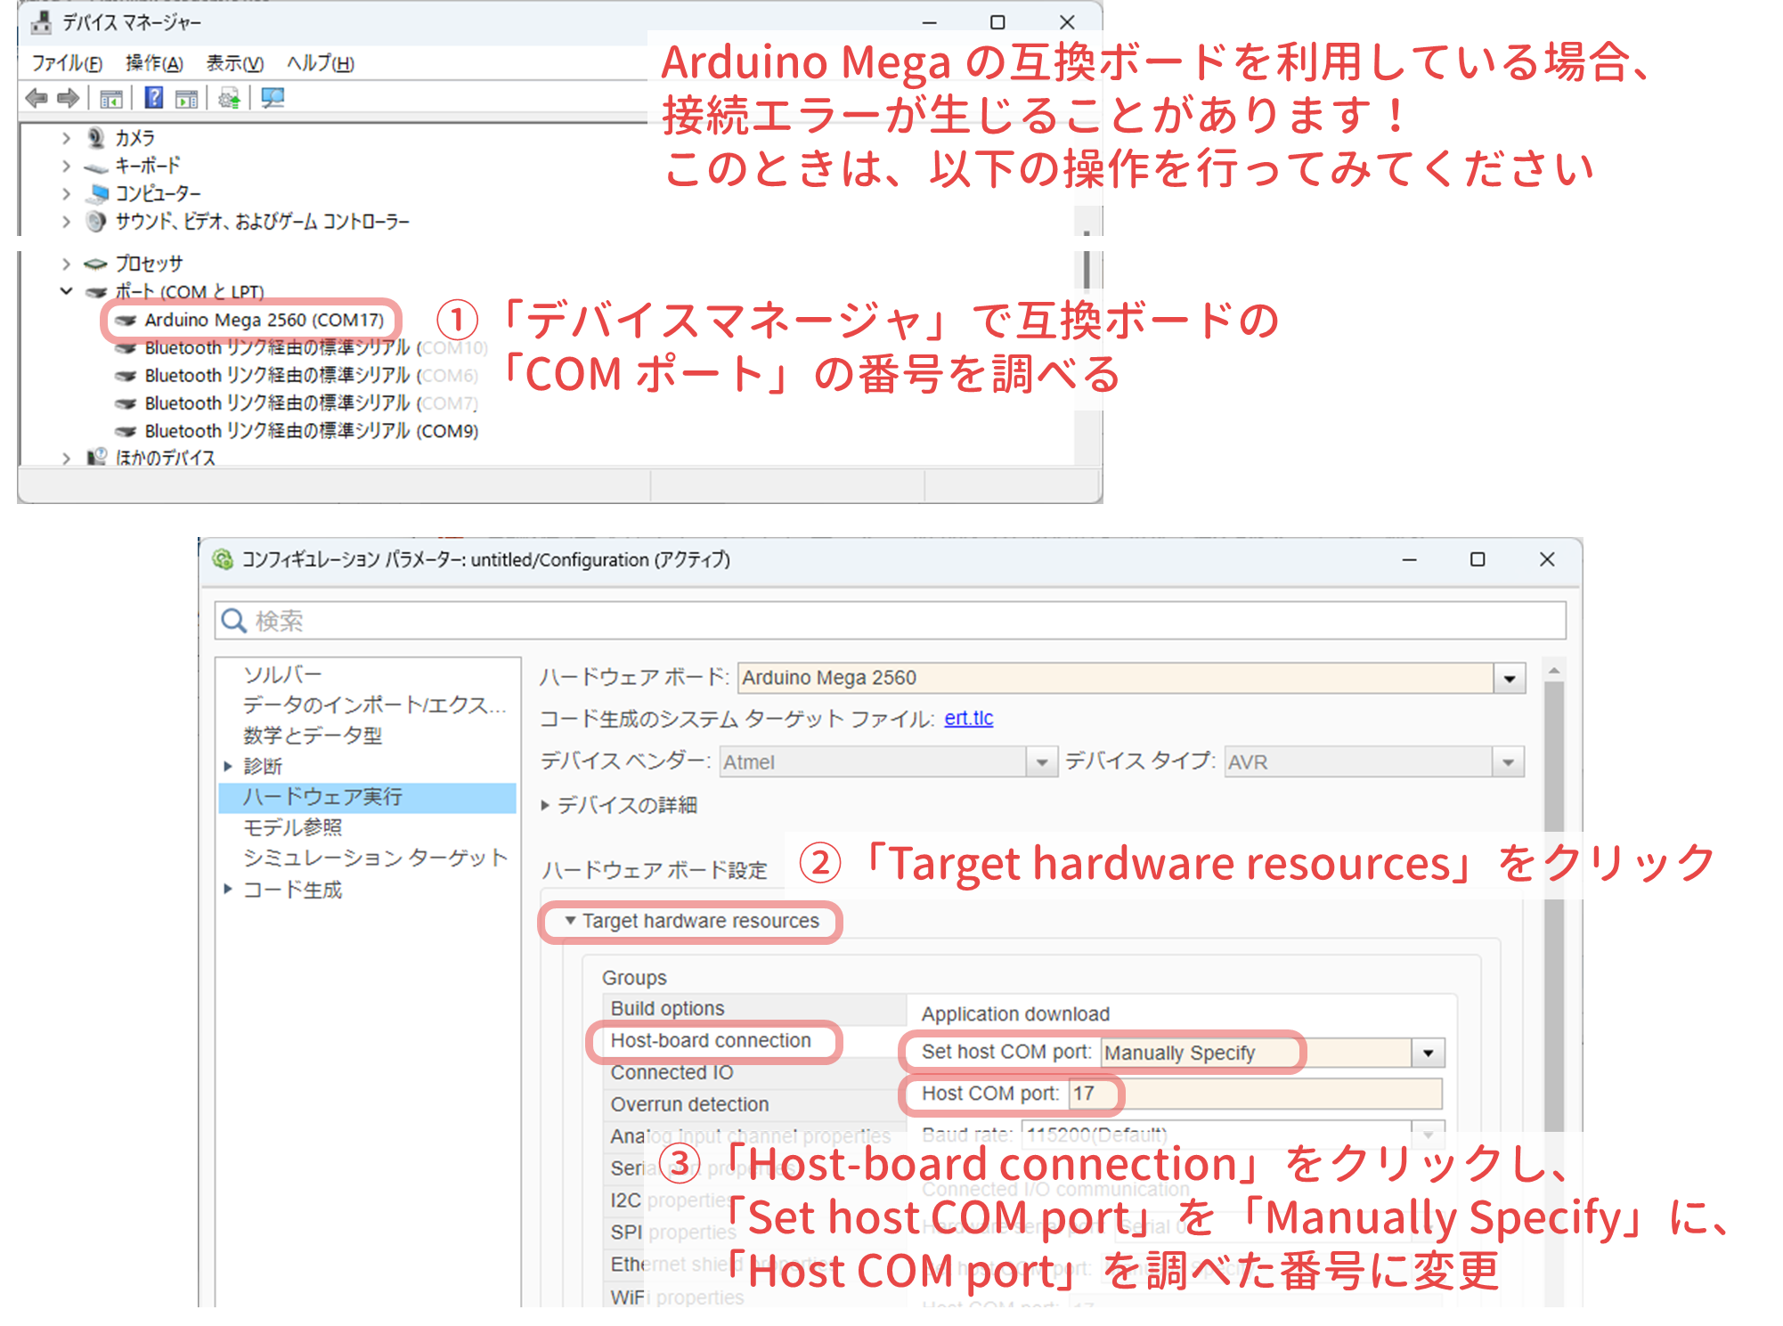Viewport: 1783px width, 1326px height.
Task: Open the 表示(V) menu
Action: click(234, 63)
